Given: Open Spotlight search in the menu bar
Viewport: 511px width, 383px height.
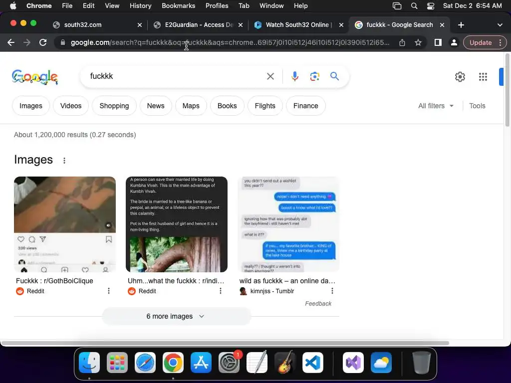Looking at the screenshot, I should [414, 6].
